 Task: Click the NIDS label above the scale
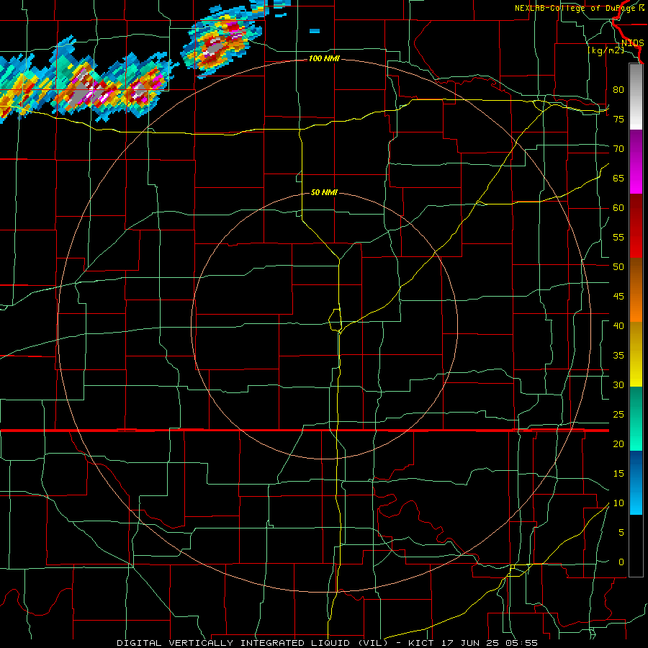coord(632,43)
